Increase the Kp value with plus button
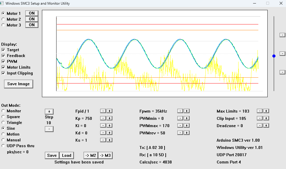 pos(109,118)
